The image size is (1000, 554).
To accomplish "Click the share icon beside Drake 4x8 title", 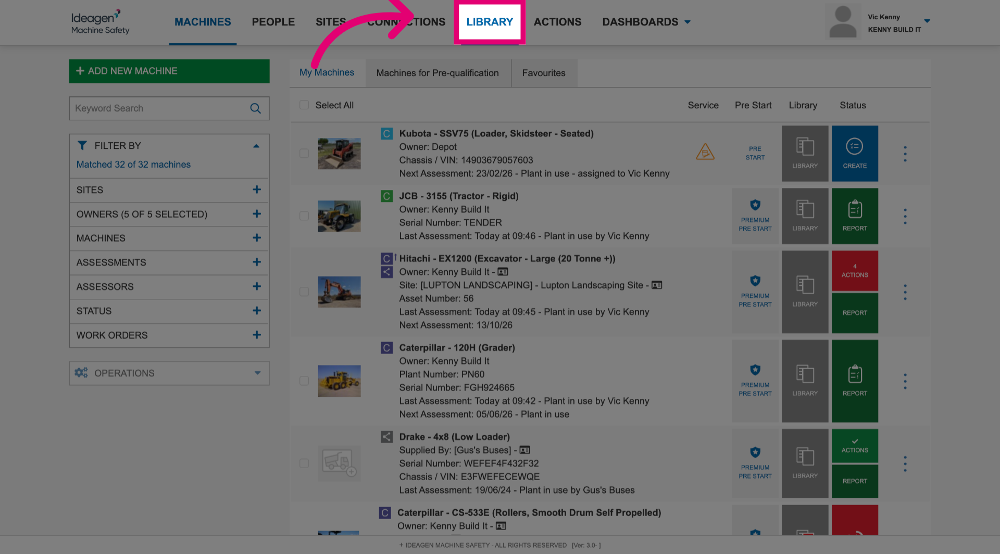I will [x=386, y=437].
